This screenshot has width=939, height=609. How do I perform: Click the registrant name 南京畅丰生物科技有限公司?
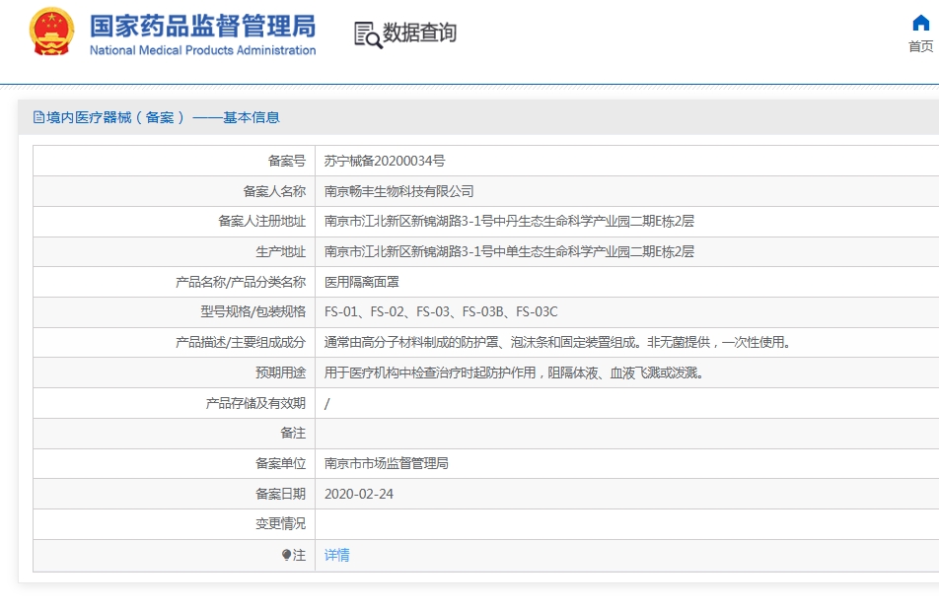398,191
